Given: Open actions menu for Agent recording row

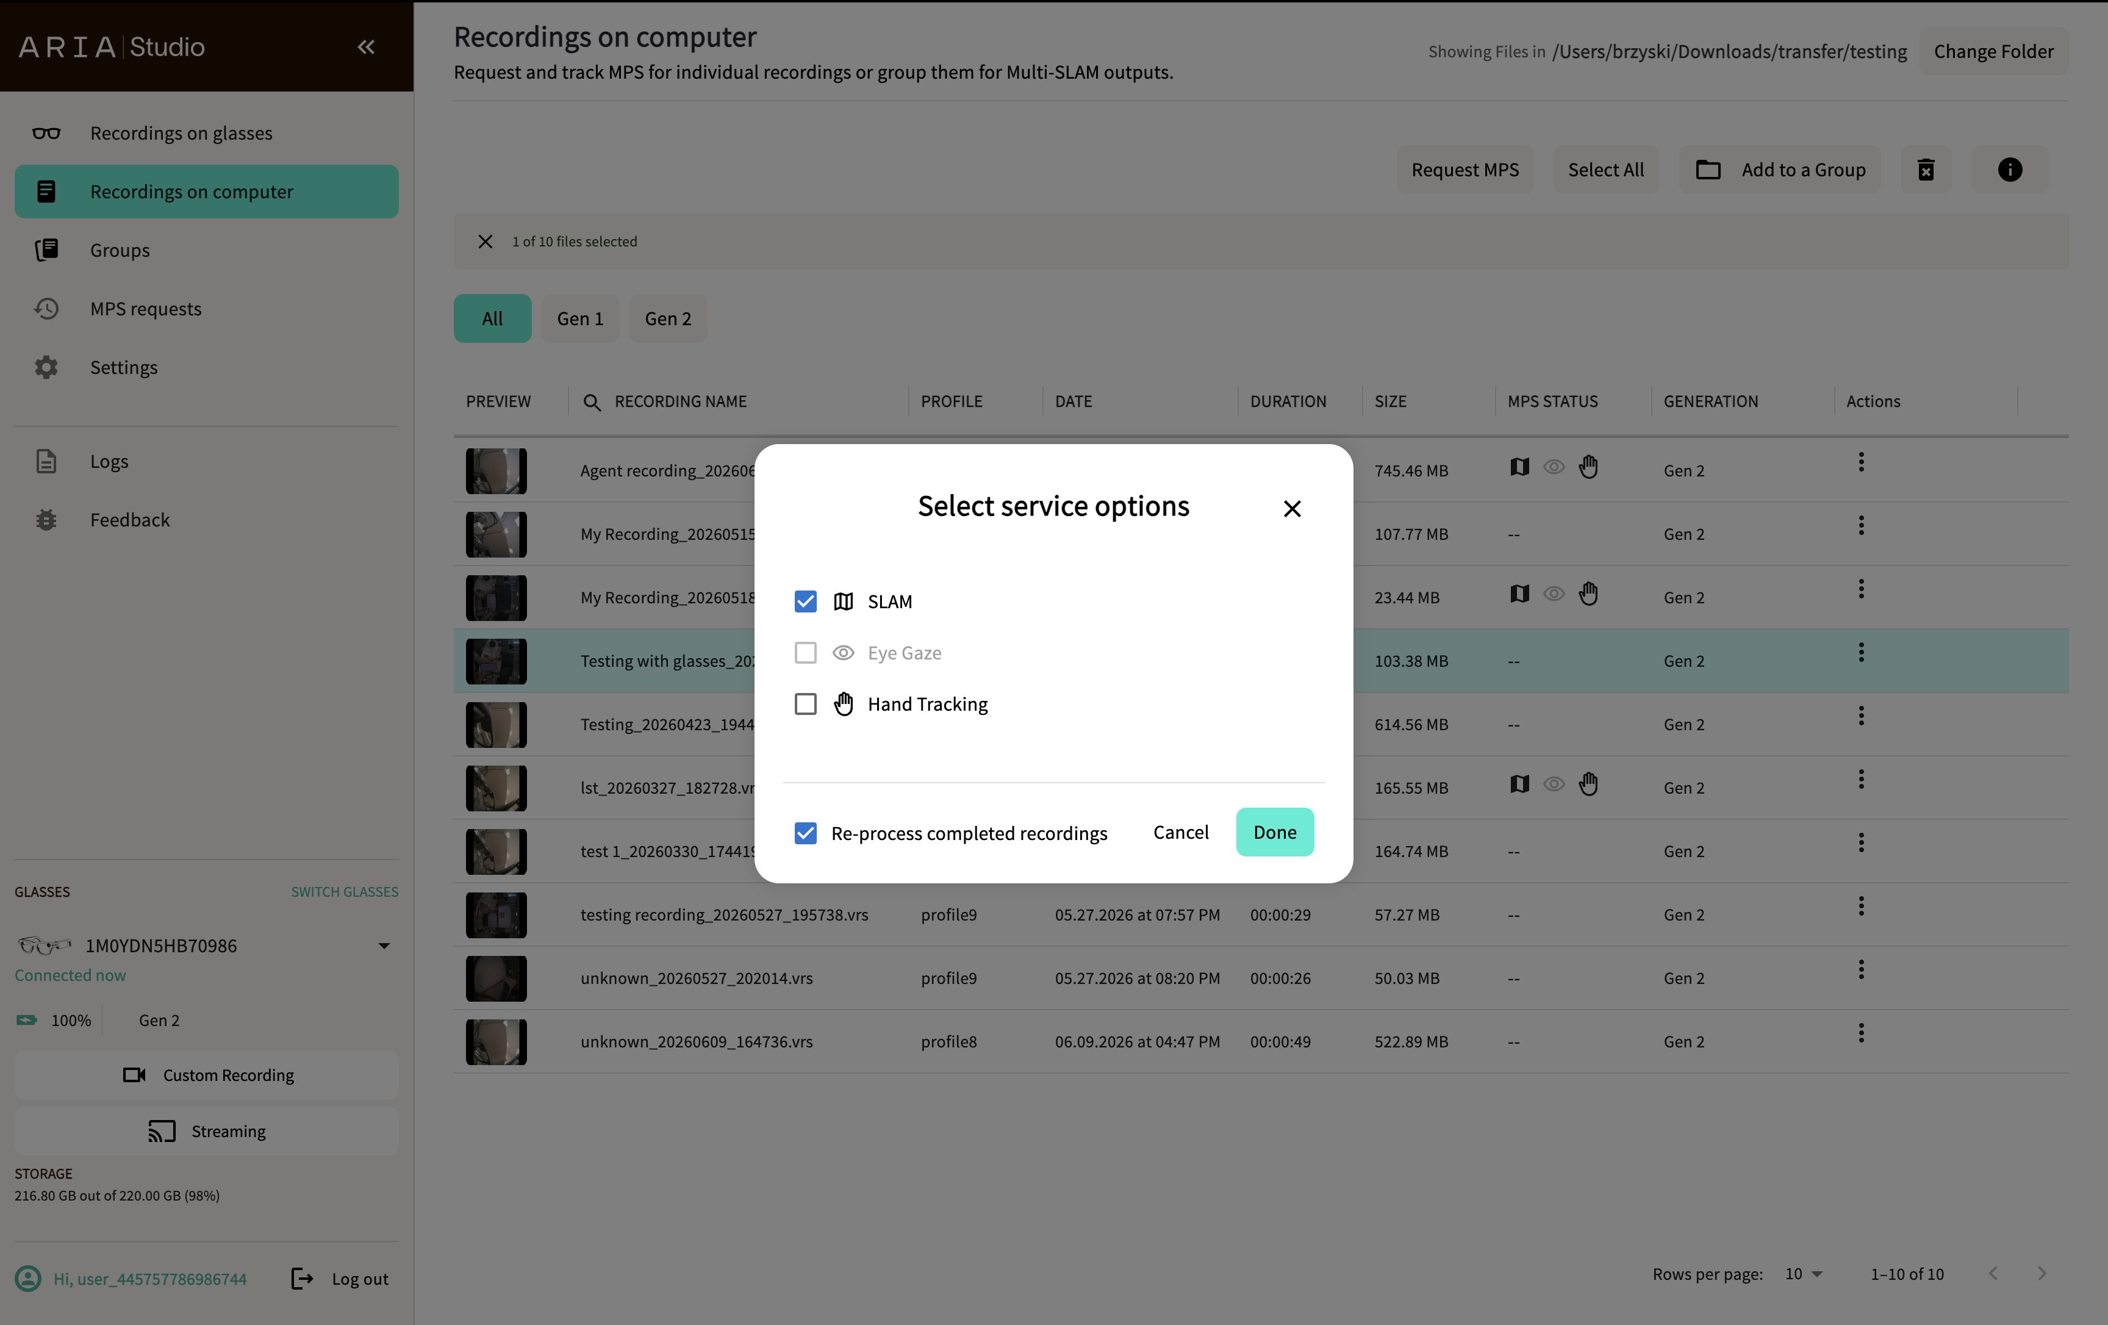Looking at the screenshot, I should pos(1861,462).
